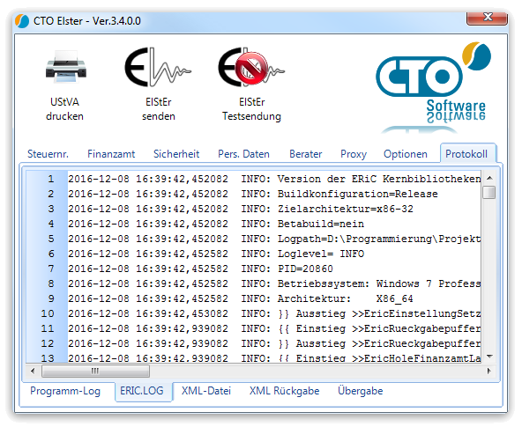The image size is (522, 427).
Task: Click the horizontal scrollbar thumb
Action: click(95, 372)
